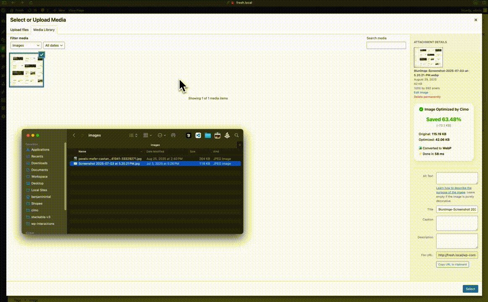Click the search magnifier icon in Finder

pyautogui.click(x=237, y=135)
